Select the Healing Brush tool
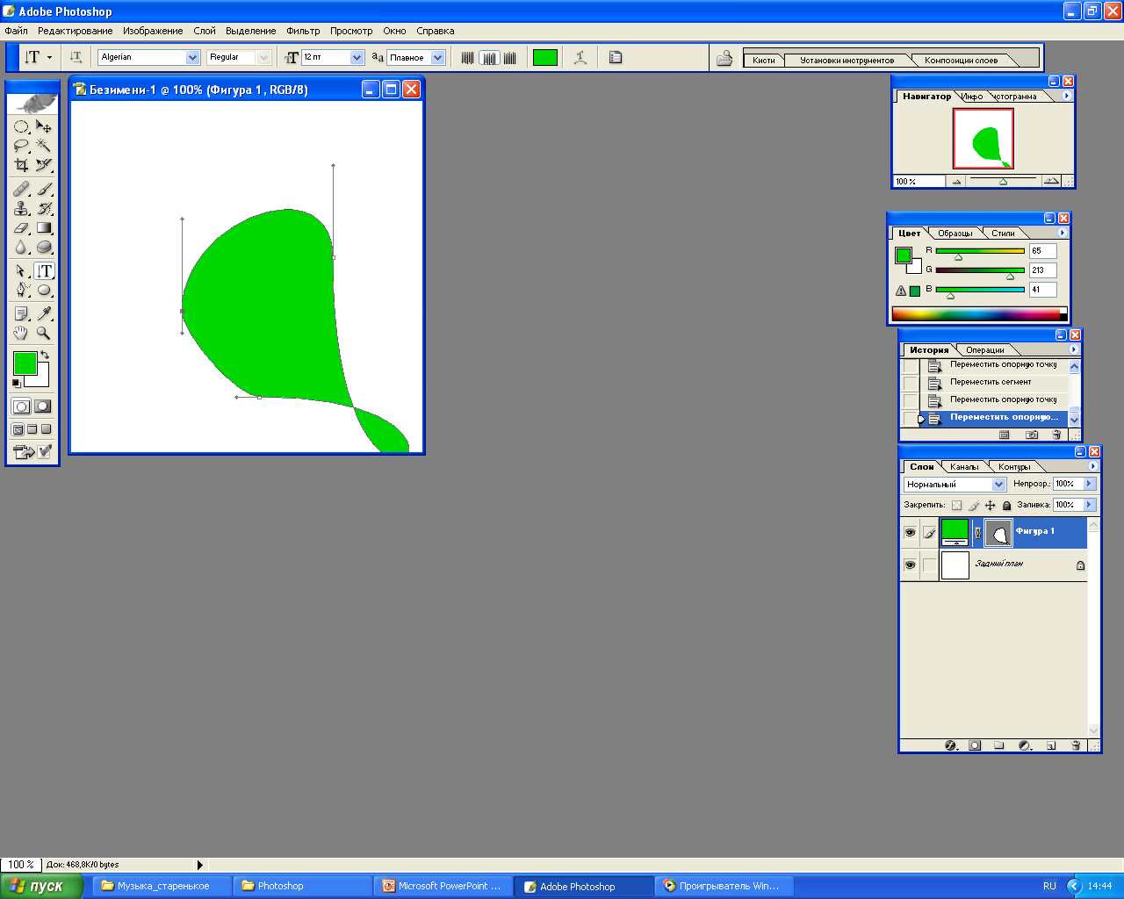 pos(21,190)
